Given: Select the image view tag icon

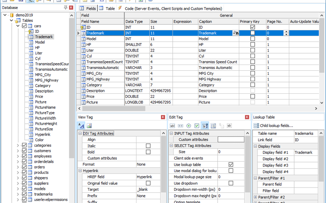Looking at the screenshot, I should (x=89, y=125).
